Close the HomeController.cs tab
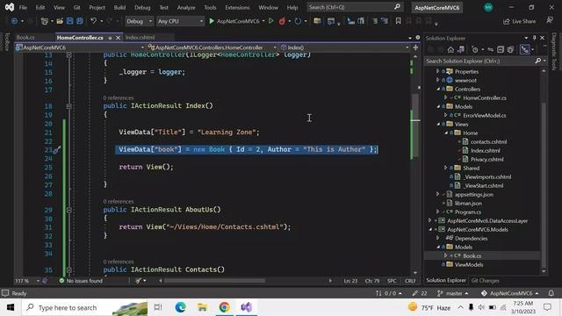562x316 pixels. (118, 38)
